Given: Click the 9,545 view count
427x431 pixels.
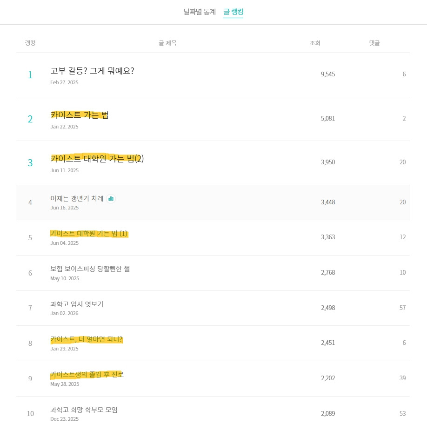Looking at the screenshot, I should tap(327, 74).
